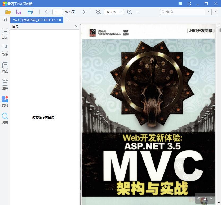Open the 发现 discover panel

coord(5,101)
